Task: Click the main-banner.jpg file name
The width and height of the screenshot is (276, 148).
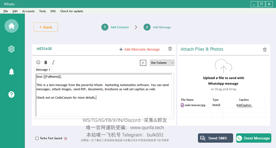Action: click(x=195, y=105)
